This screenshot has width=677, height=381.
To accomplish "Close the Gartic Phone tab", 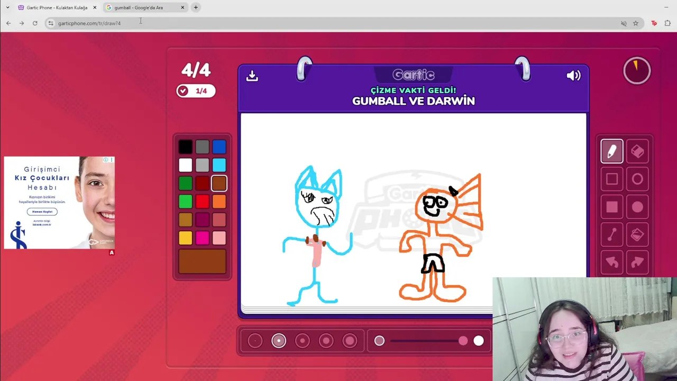I will (95, 7).
